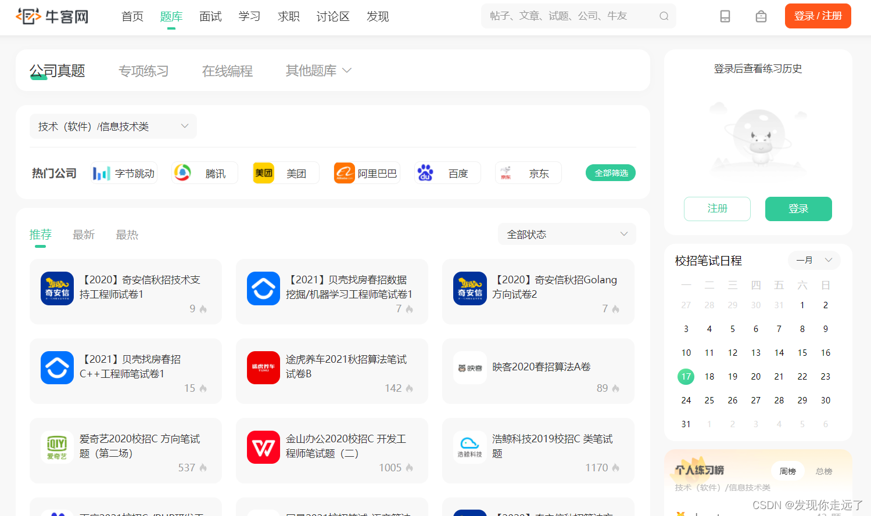871x516 pixels.
Task: Select date 25 in calendar
Action: (x=709, y=400)
